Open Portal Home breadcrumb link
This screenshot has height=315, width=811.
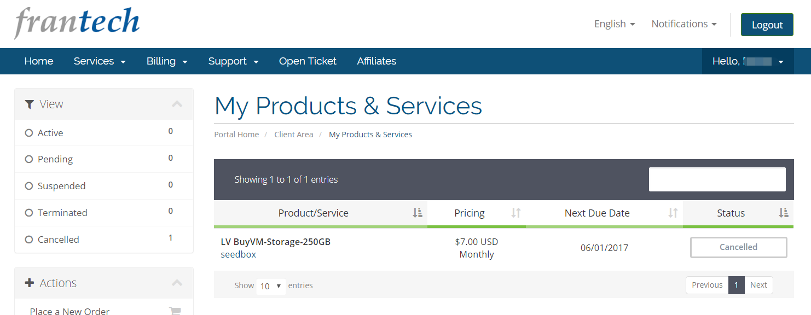[x=236, y=135]
